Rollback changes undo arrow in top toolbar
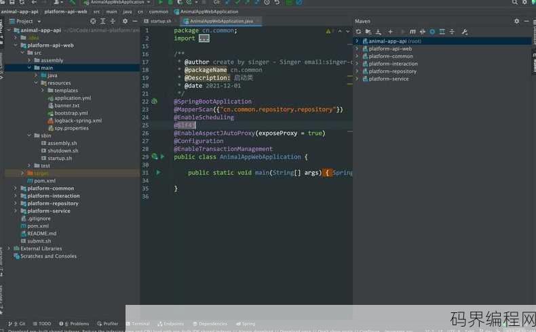536x332 pixels. coord(277,2)
